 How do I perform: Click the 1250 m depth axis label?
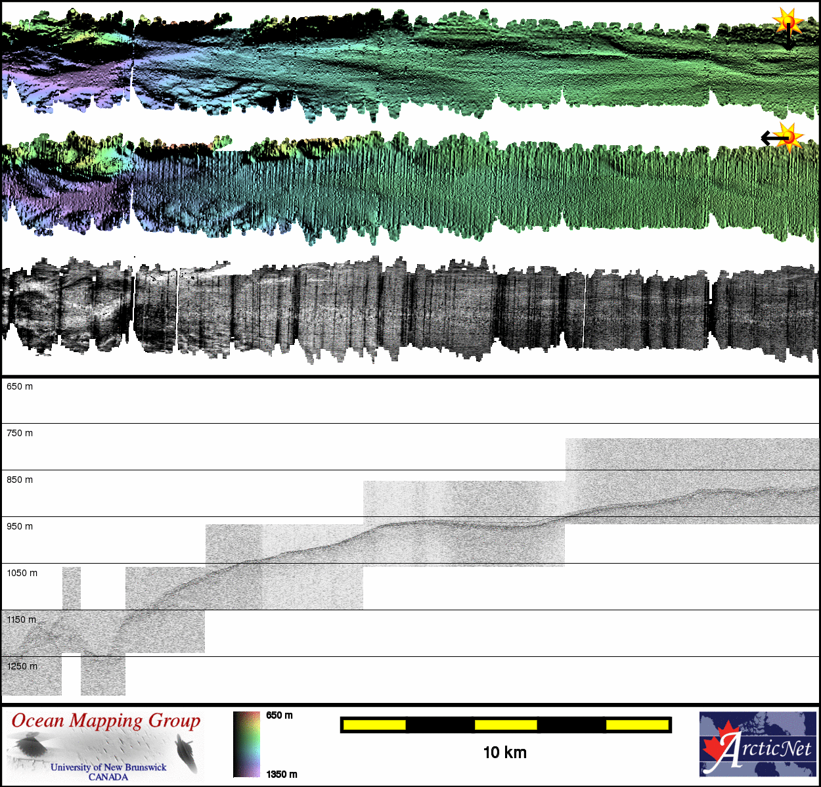click(22, 666)
